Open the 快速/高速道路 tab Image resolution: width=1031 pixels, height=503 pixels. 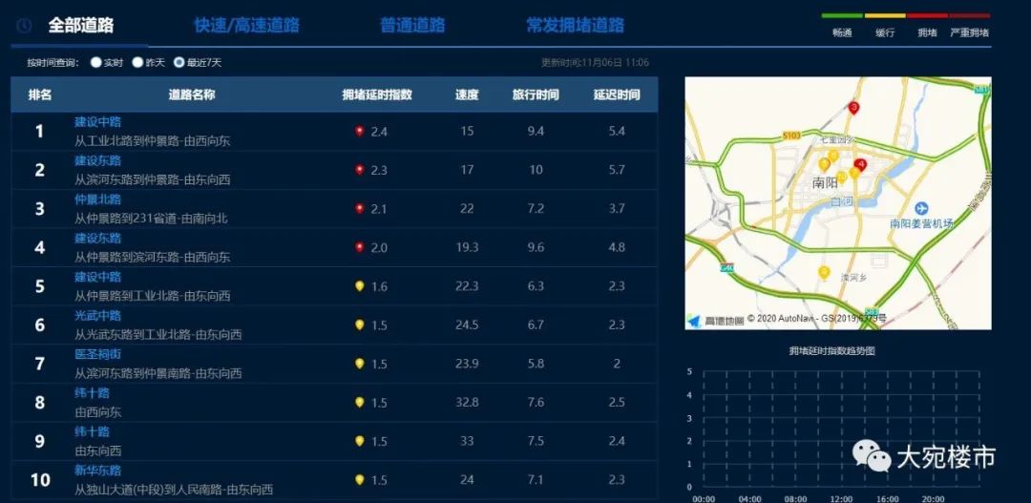click(x=246, y=26)
